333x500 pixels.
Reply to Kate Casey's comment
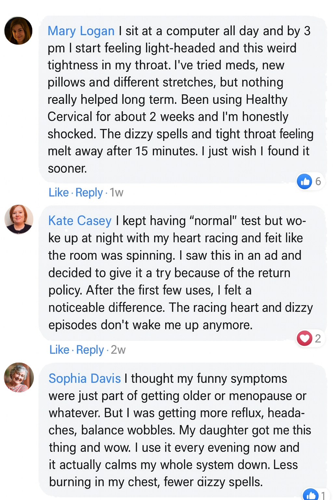point(90,350)
